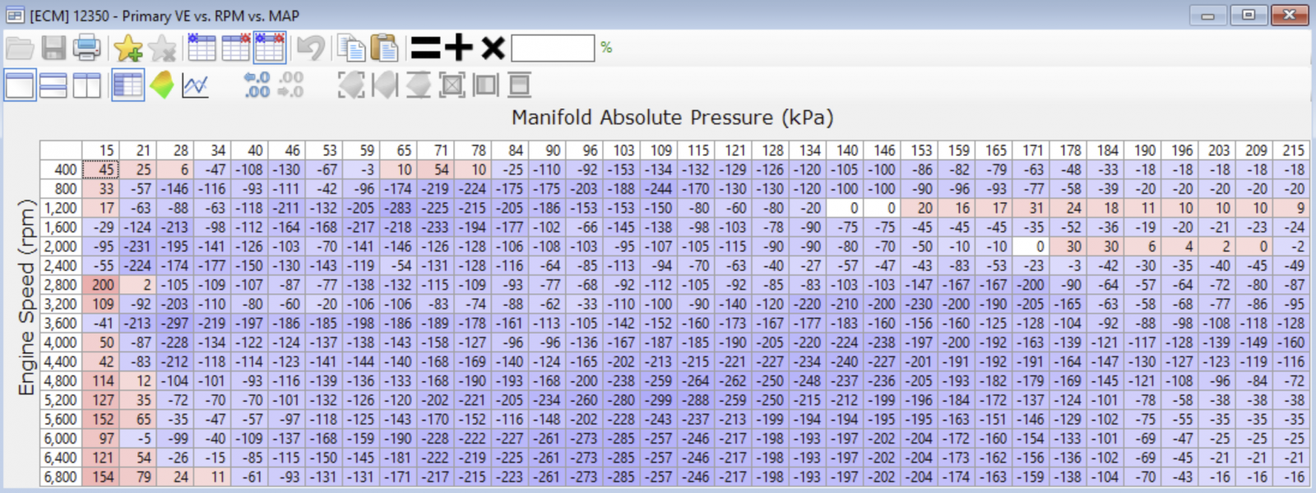The height and width of the screenshot is (493, 1316).
Task: Click the equals set-value icon
Action: click(x=426, y=48)
